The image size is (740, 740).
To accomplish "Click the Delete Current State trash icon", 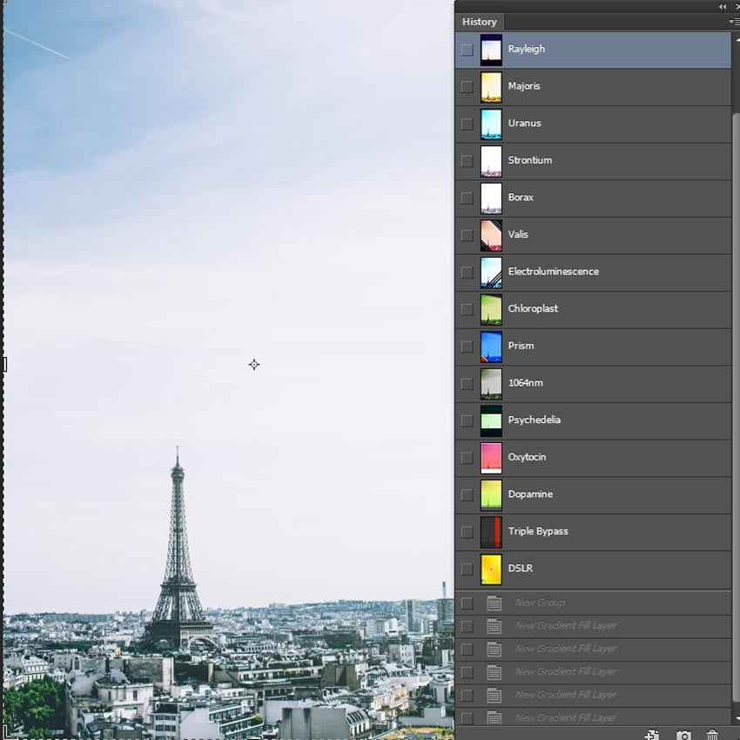I will point(713,735).
